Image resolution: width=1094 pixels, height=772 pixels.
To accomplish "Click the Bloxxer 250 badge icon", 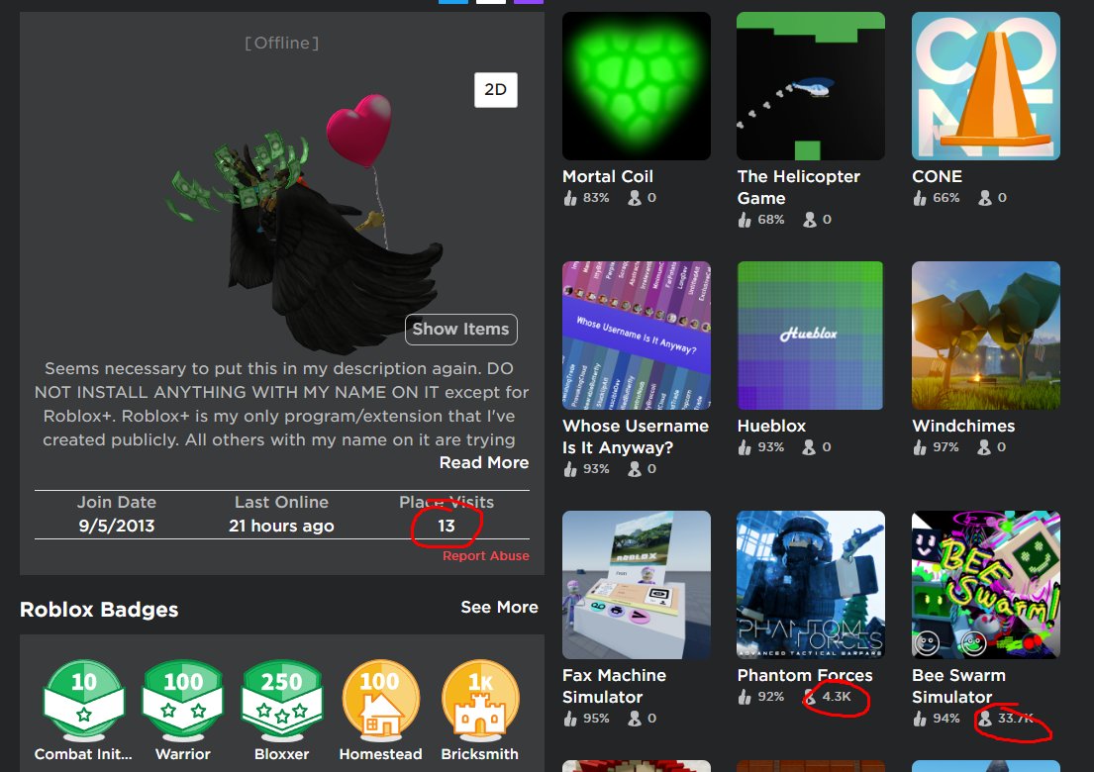I will 282,700.
